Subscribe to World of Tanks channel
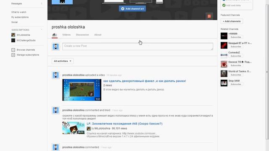This screenshot has height=151, width=269. click(236, 75)
